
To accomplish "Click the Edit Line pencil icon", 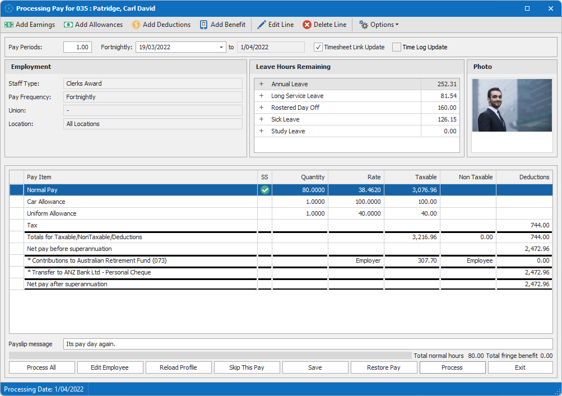I will (x=262, y=25).
